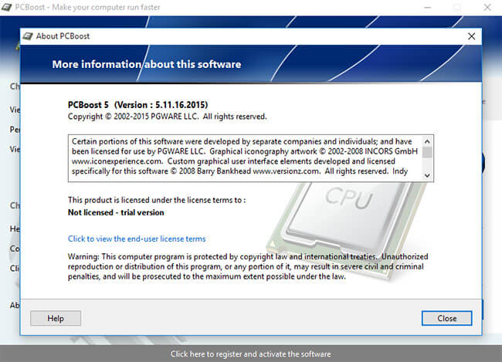Click the Close button in About dialog
Screen dimensions: 502x362
(446, 318)
